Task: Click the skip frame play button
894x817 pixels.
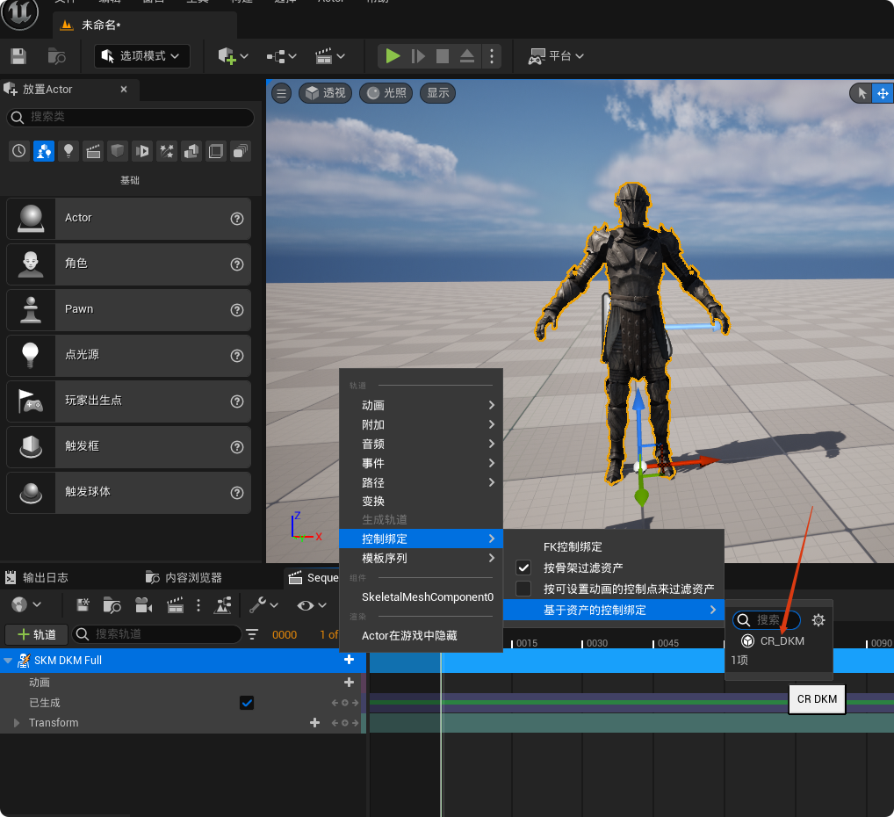Action: pos(418,56)
